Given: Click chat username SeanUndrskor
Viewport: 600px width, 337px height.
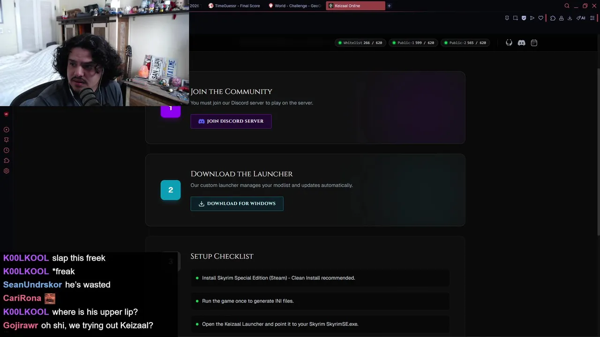Looking at the screenshot, I should pos(32,285).
